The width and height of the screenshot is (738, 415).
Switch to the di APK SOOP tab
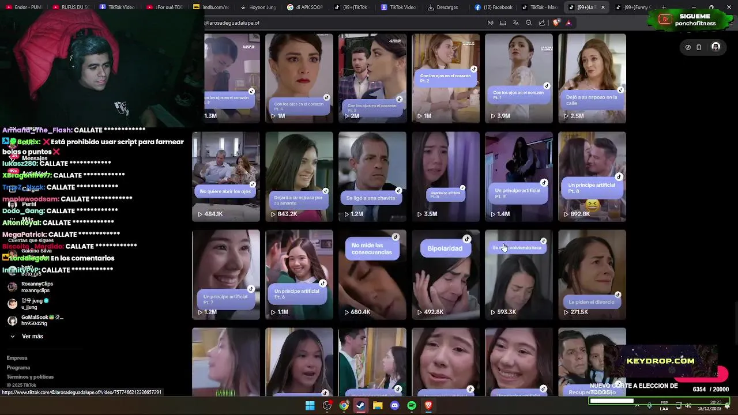pyautogui.click(x=304, y=7)
